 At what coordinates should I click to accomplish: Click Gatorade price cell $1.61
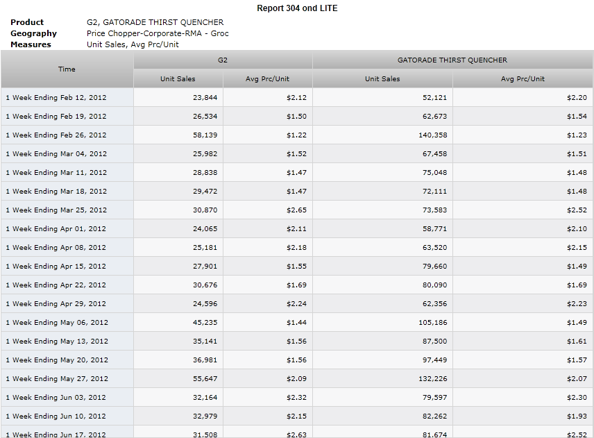coord(523,342)
